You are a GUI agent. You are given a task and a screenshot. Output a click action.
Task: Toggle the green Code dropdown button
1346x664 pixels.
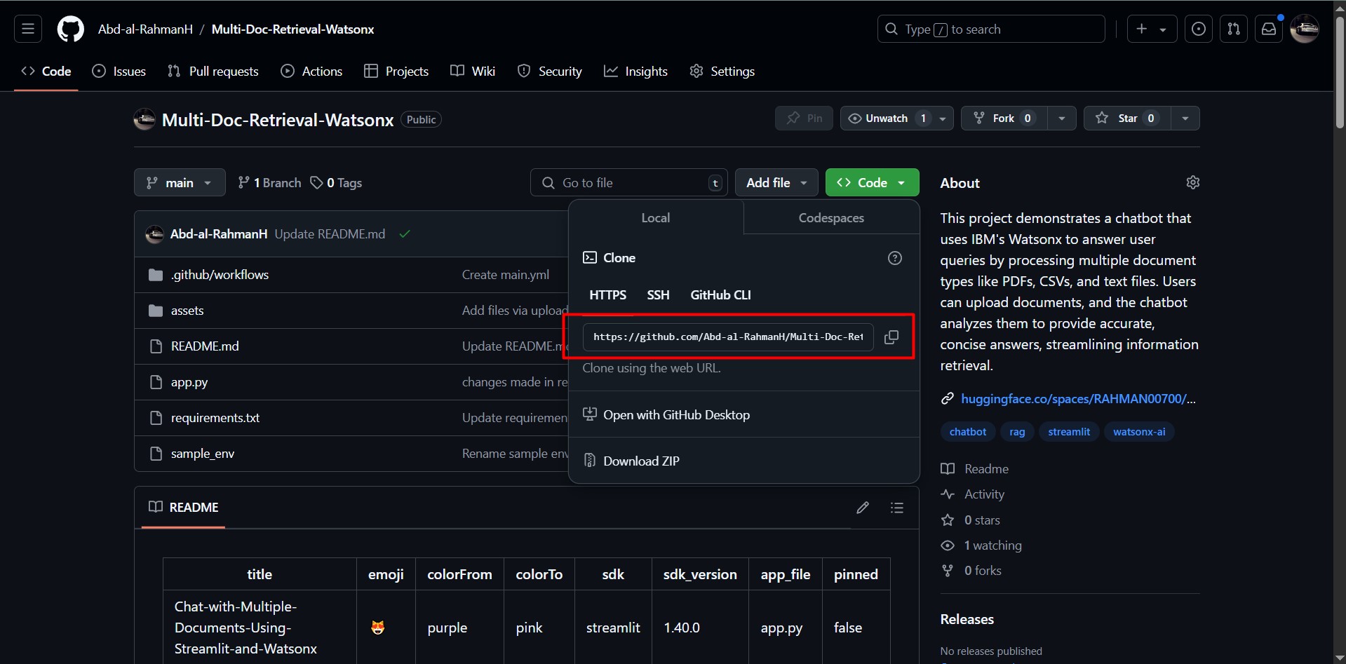click(x=872, y=182)
